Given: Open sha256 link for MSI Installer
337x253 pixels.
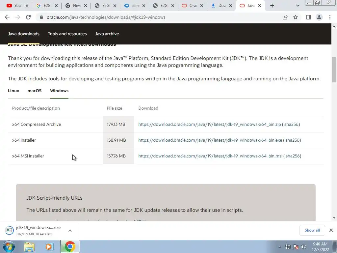Looking at the screenshot, I should click(x=293, y=156).
